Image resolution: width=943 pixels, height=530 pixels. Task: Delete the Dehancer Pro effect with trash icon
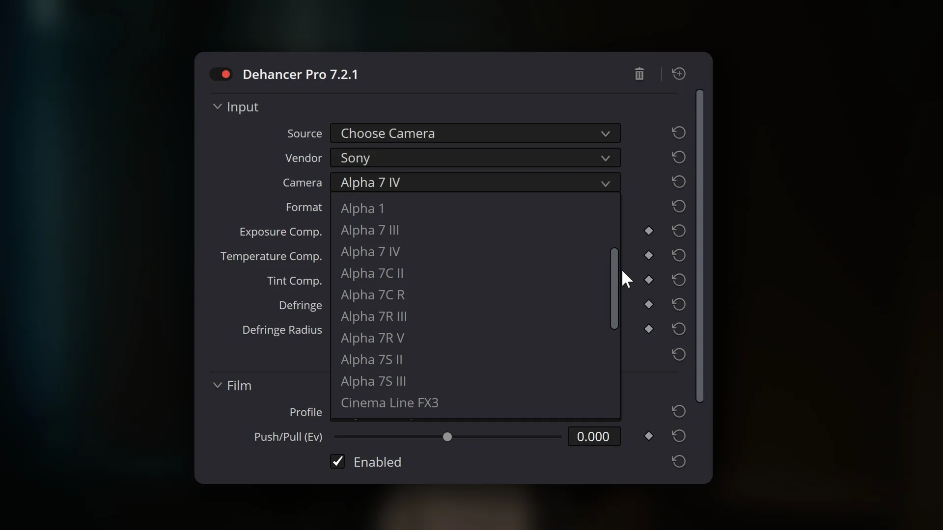639,74
